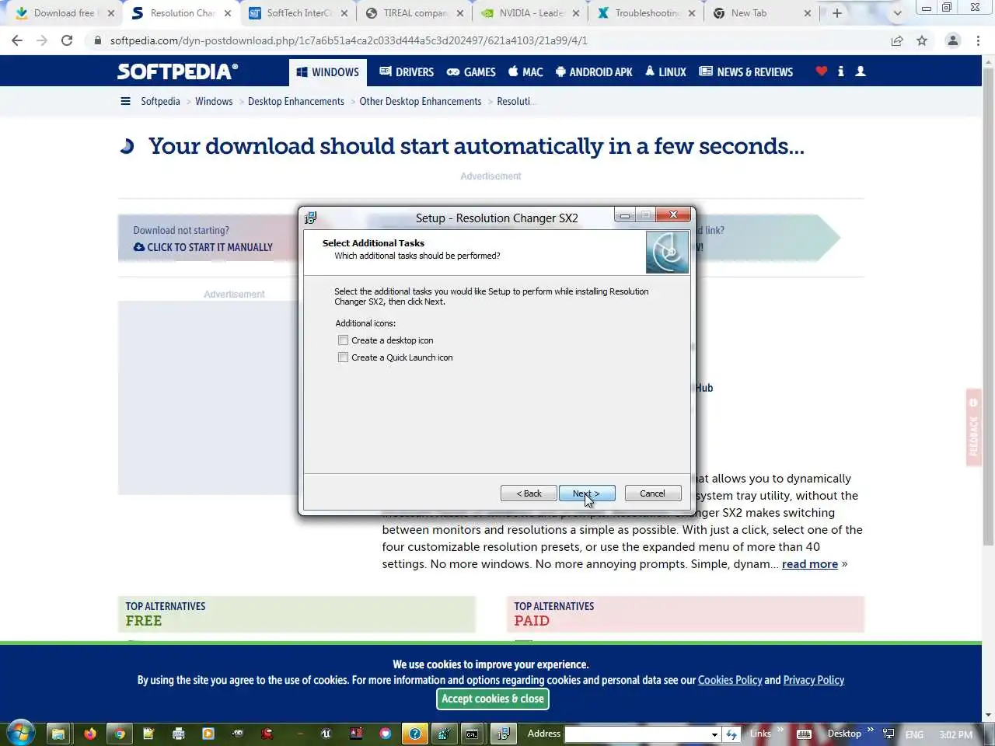Click the page vertical scrollbar
This screenshot has width=995, height=746.
988,306
